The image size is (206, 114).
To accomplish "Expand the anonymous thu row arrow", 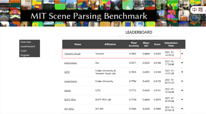I will click(182, 63).
